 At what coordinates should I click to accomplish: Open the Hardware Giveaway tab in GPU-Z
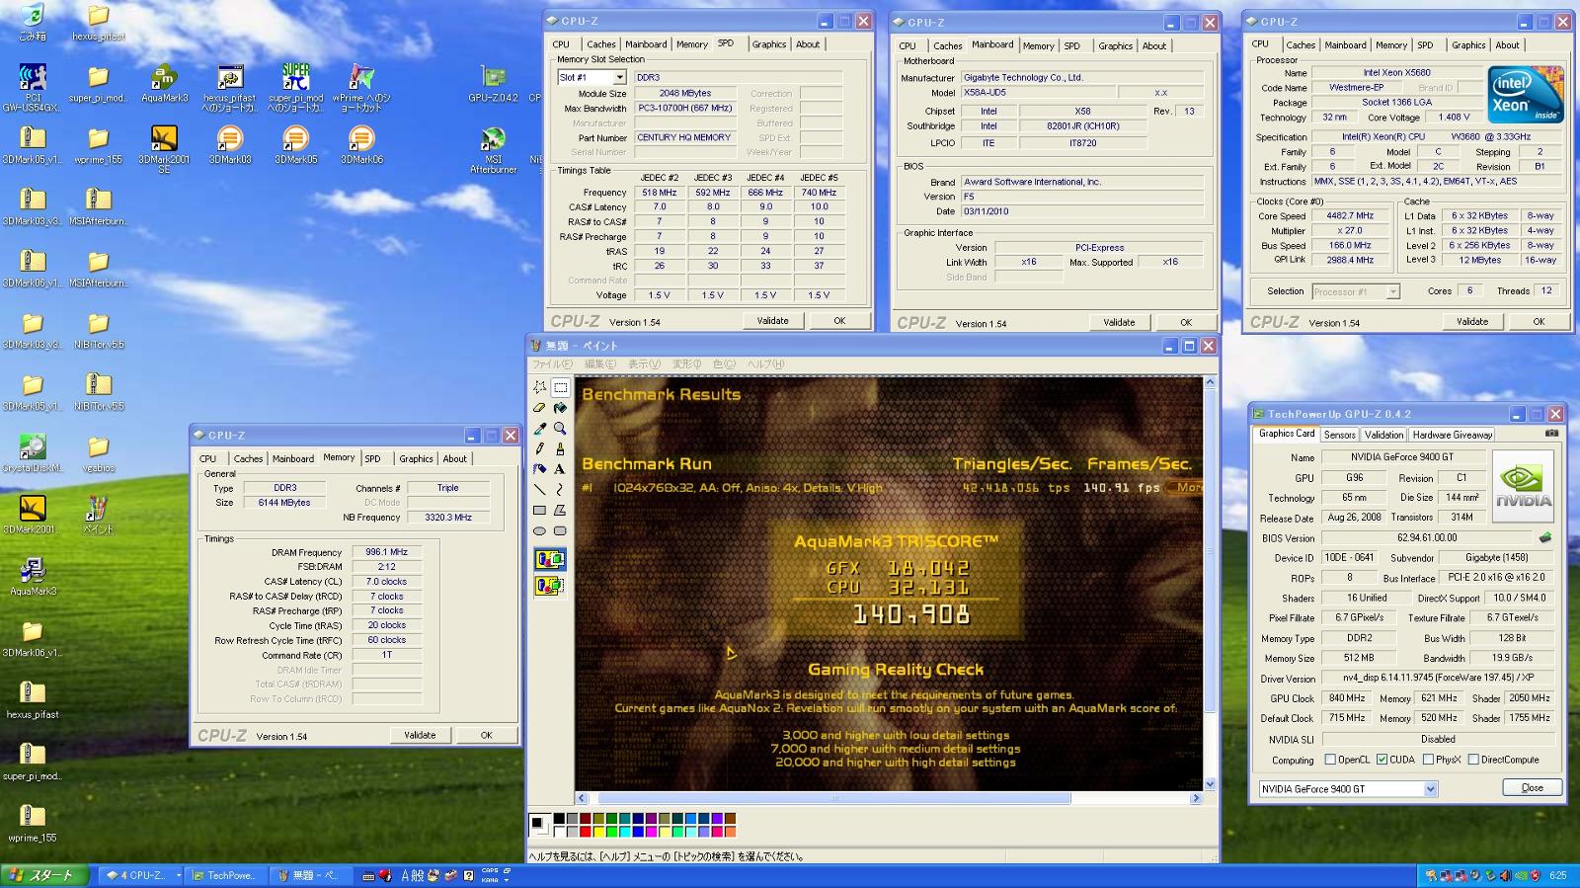pos(1452,435)
